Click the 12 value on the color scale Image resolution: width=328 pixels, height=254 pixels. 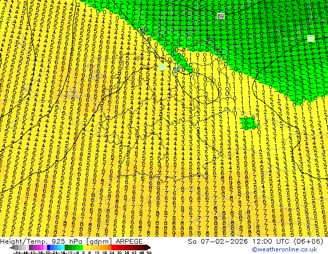tap(97, 252)
